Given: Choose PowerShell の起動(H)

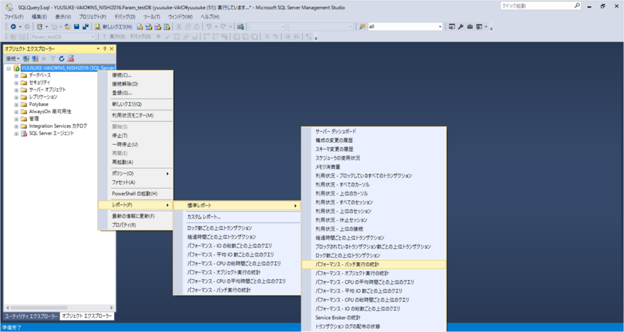Looking at the screenshot, I should (x=136, y=194).
